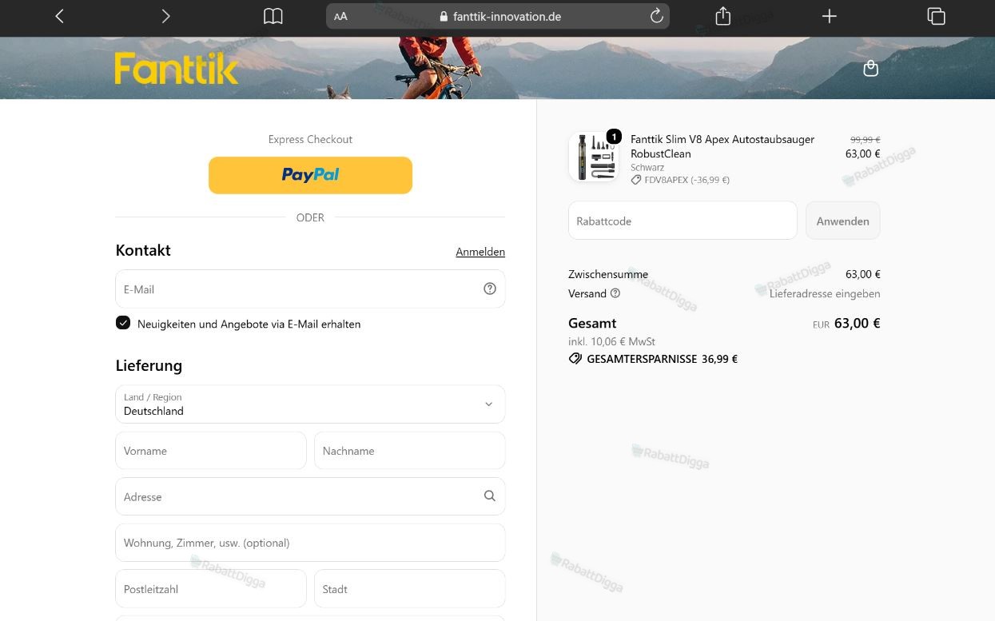Reload the page with refresh icon
This screenshot has height=621, width=995.
coord(657,16)
